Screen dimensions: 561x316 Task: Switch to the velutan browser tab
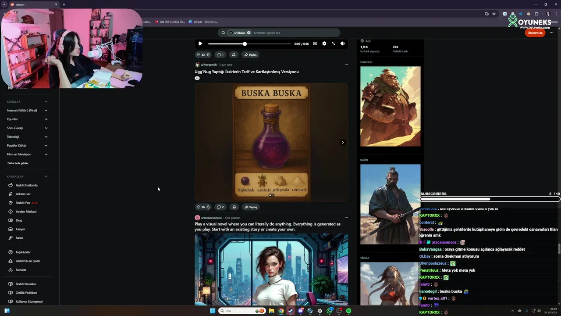pos(34,4)
